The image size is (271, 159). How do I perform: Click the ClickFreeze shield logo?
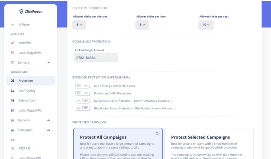coord(21,12)
